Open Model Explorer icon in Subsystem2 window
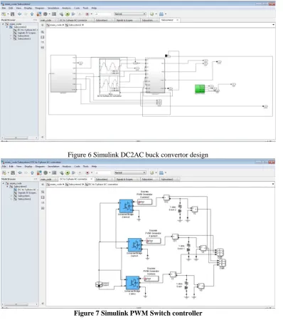 pyautogui.click(x=54, y=14)
